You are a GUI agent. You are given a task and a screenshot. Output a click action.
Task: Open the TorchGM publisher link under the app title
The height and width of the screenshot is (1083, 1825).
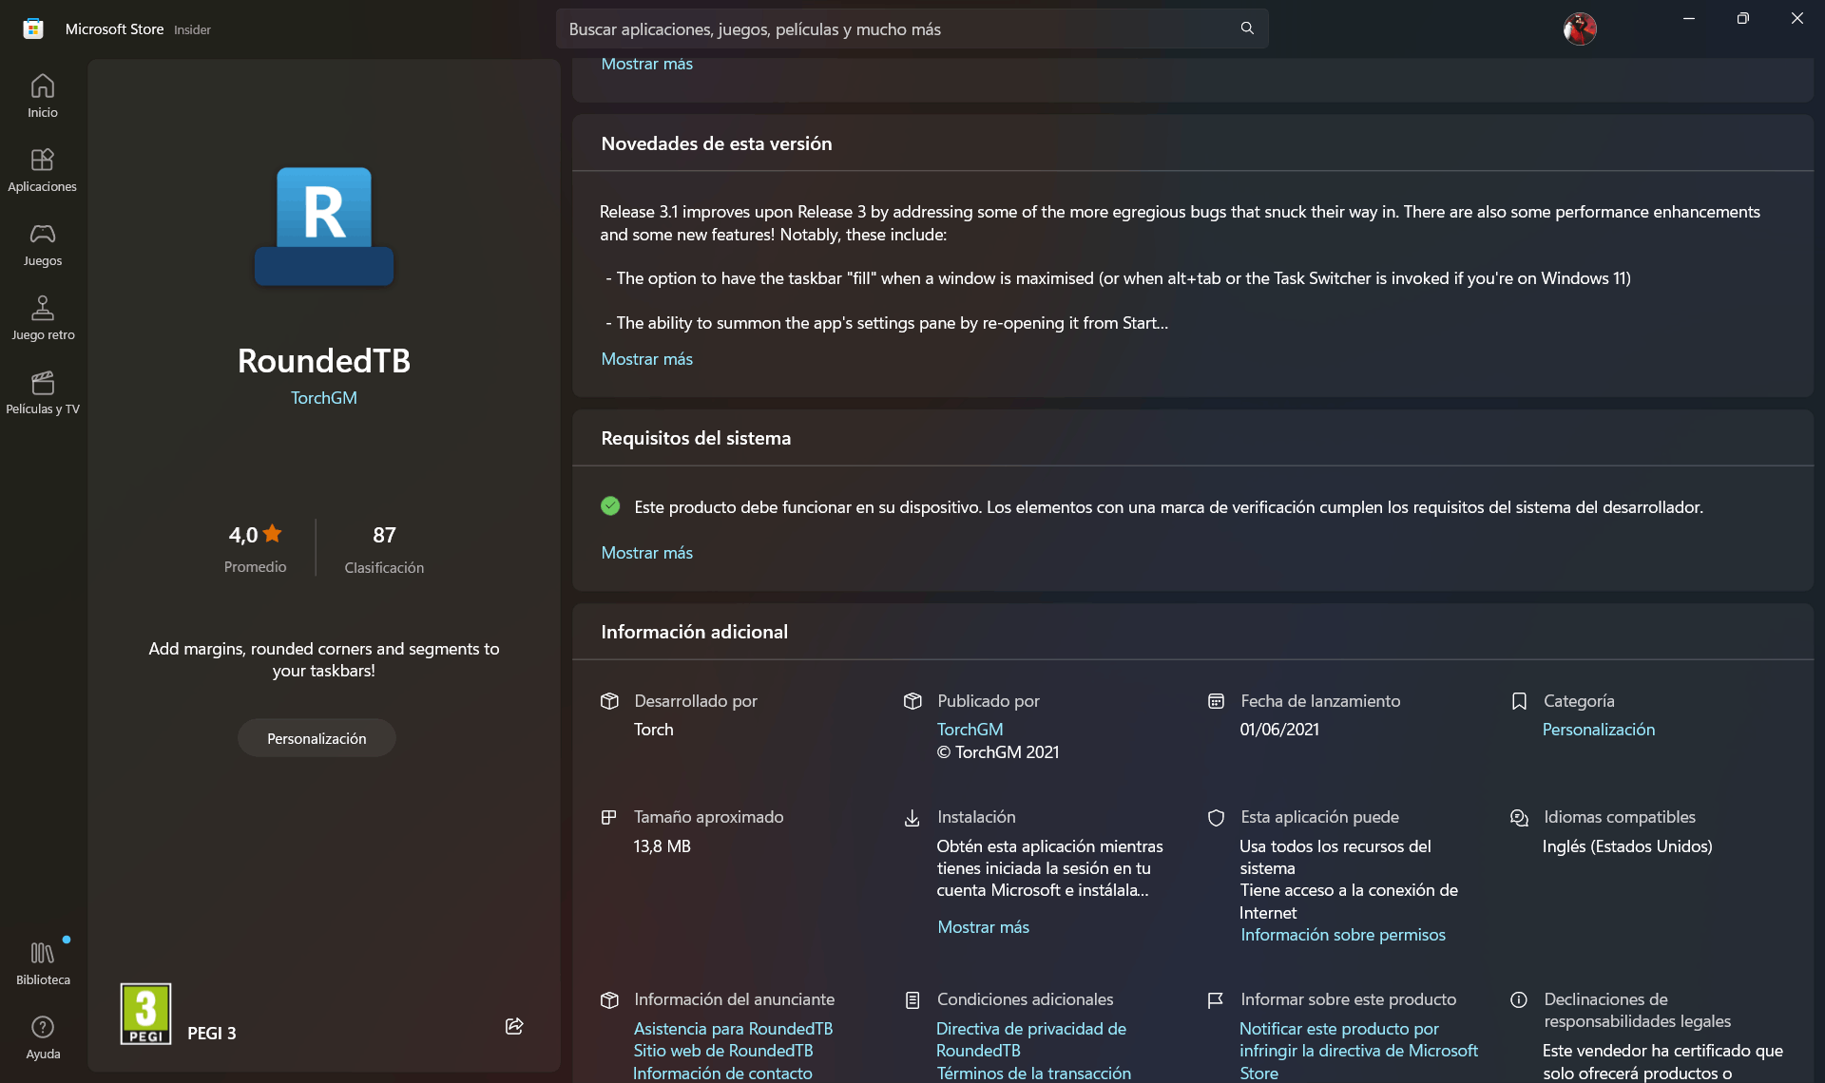[x=323, y=398]
